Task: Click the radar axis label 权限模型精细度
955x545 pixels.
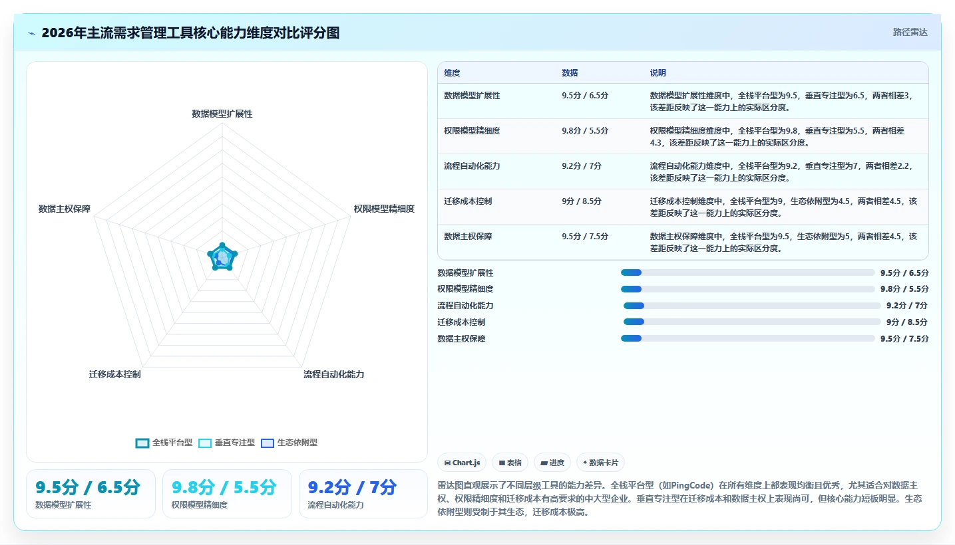Action: click(x=384, y=209)
